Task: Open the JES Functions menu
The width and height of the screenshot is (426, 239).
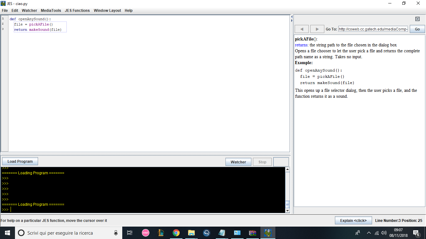Action: click(77, 11)
